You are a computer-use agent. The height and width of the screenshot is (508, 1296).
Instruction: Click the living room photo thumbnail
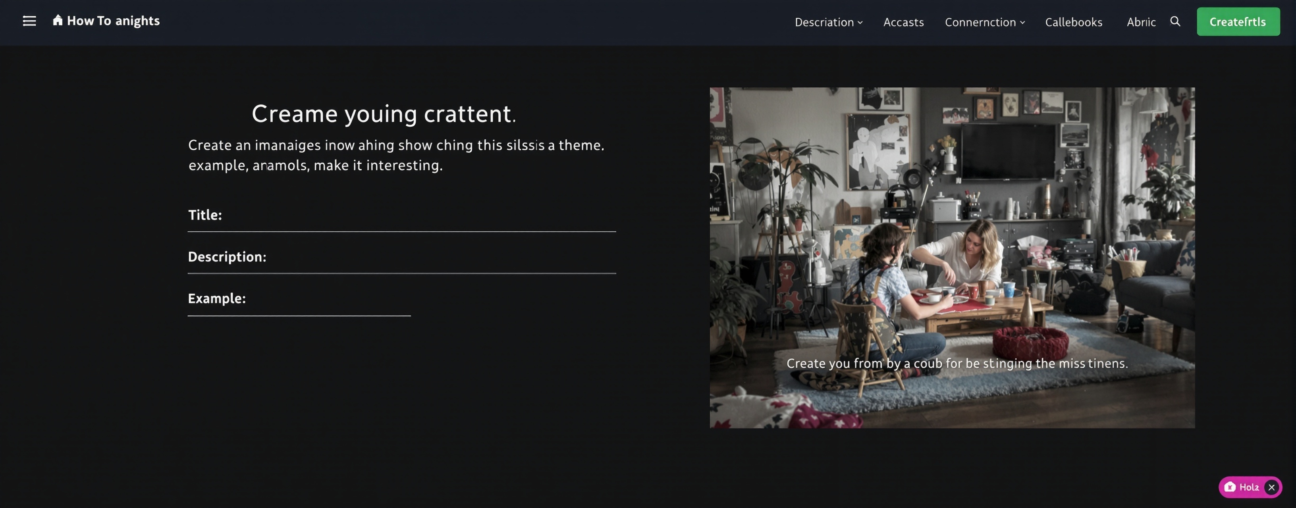coord(952,258)
